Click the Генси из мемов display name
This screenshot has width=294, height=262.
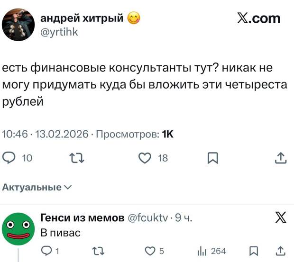tap(82, 218)
